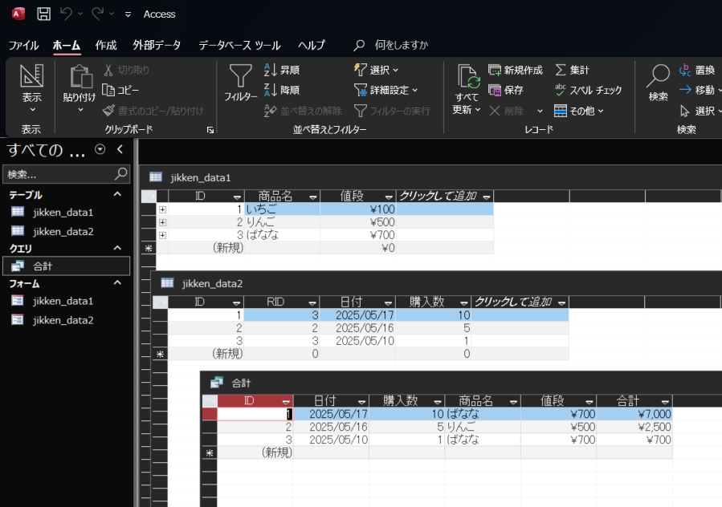This screenshot has width=722, height=507.
Task: Open the 詳細設定 dropdown
Action: point(385,90)
